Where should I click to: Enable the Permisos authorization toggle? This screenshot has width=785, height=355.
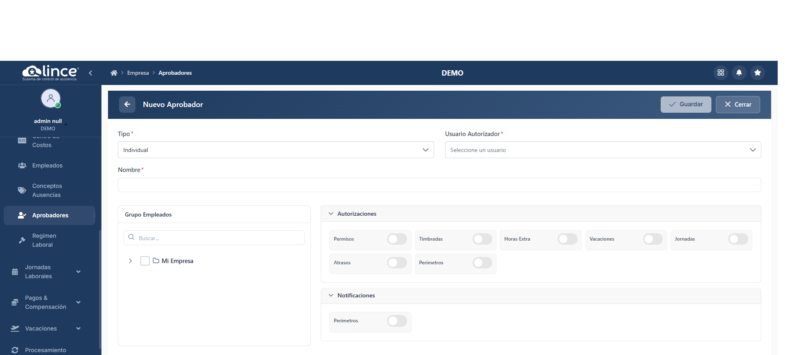pos(396,239)
